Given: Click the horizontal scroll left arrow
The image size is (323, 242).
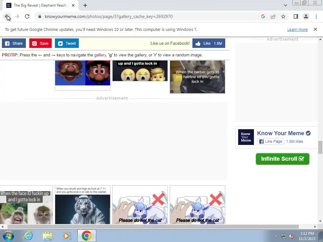Looking at the screenshot, I should [2, 227].
